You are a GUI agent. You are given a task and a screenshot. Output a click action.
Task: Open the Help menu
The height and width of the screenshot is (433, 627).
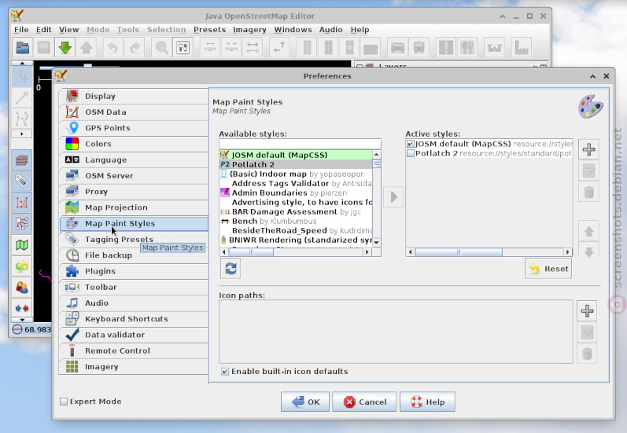click(360, 30)
